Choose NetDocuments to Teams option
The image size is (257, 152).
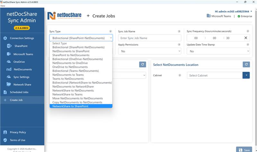(81, 75)
